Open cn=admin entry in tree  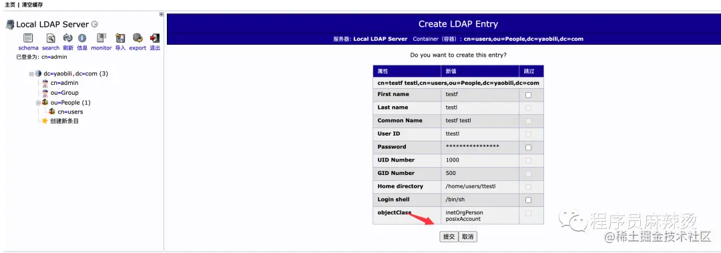pyautogui.click(x=64, y=83)
